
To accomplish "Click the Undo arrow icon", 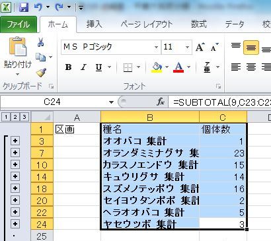I will 38,7.
